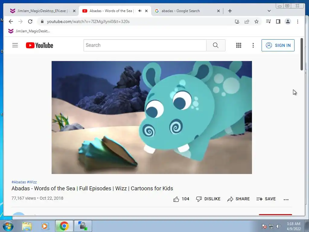Image resolution: width=309 pixels, height=232 pixels.
Task: Click the lock icon in address bar
Action: (x=42, y=21)
